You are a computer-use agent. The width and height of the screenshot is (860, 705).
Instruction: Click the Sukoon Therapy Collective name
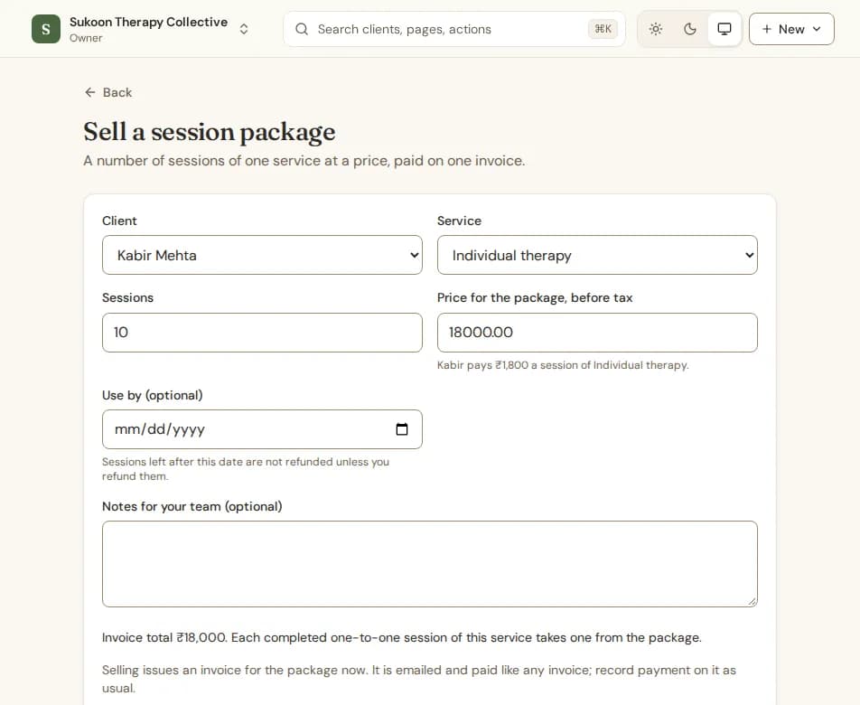click(149, 22)
